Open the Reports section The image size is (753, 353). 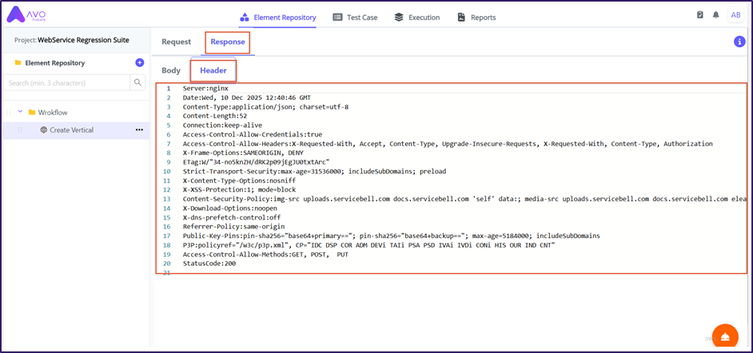[x=476, y=17]
